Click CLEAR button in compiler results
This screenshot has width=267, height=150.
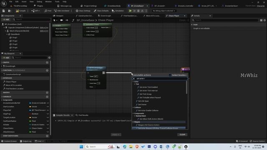[182, 135]
